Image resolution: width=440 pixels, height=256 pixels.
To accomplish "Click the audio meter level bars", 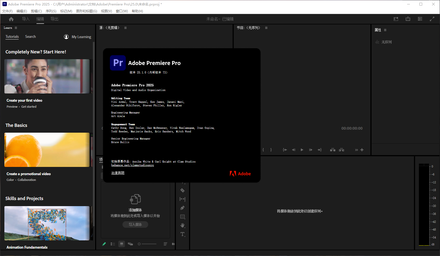I will 424,204.
